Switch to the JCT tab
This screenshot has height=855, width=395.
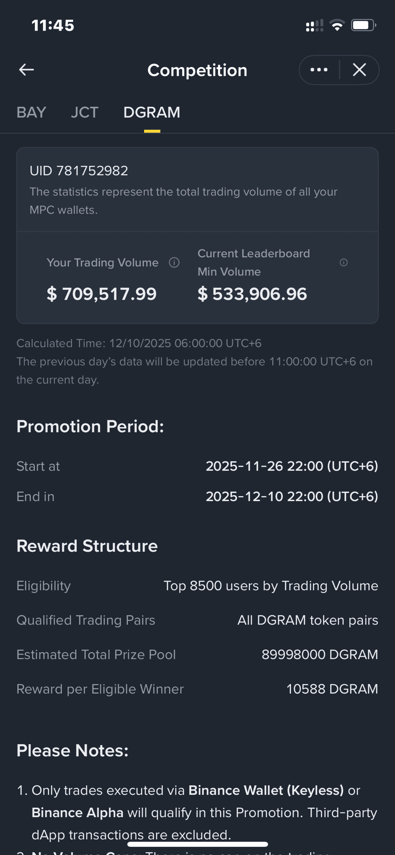(84, 112)
